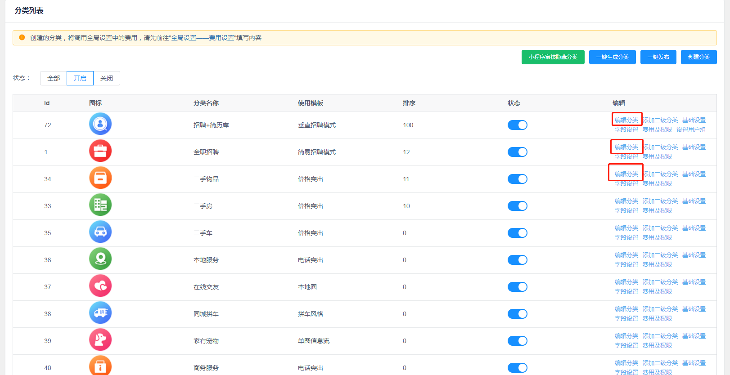The height and width of the screenshot is (375, 730).
Task: Click the 拼车风格 template cell
Action: (311, 314)
